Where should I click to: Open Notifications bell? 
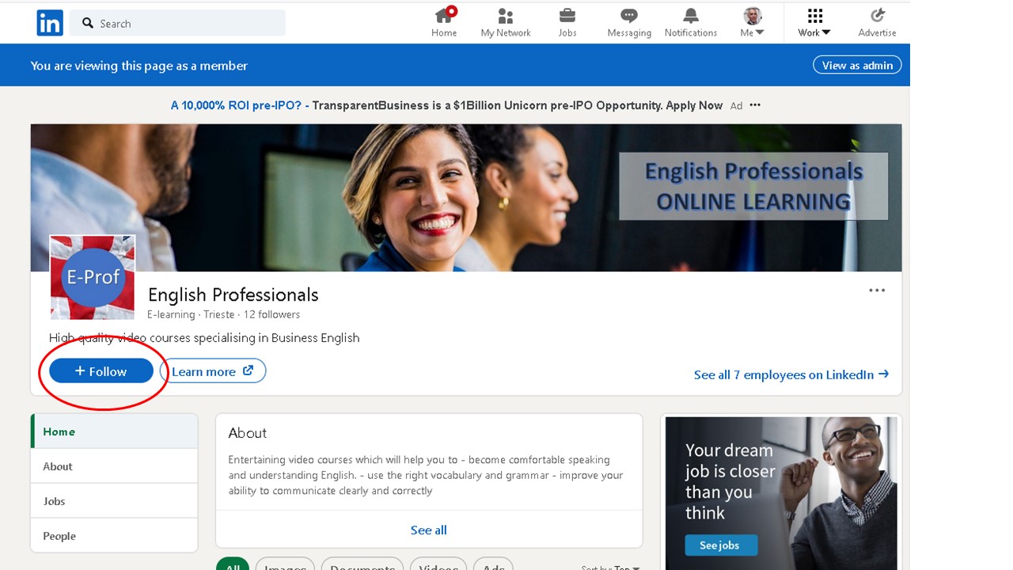(691, 22)
